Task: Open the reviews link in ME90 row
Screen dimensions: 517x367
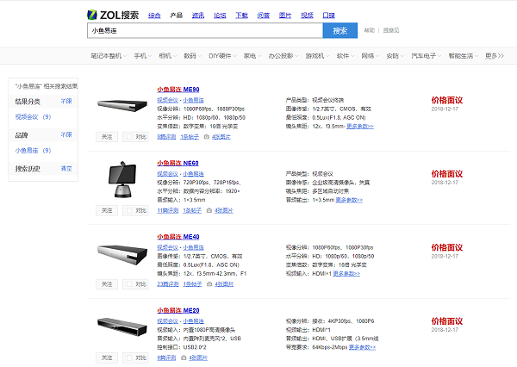Action: pyautogui.click(x=166, y=137)
